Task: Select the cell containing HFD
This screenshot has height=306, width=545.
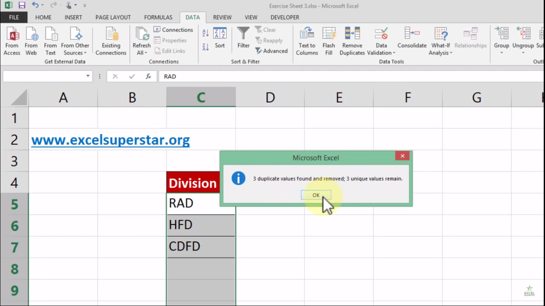Action: pyautogui.click(x=201, y=226)
